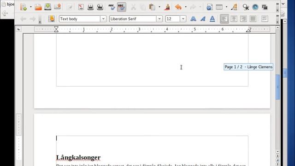This screenshot has height=166, width=295.
Task: Export directly as PDF
Action: coord(81,7)
